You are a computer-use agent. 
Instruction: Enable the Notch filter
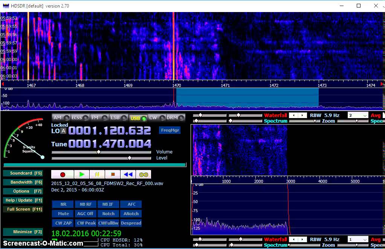point(108,214)
